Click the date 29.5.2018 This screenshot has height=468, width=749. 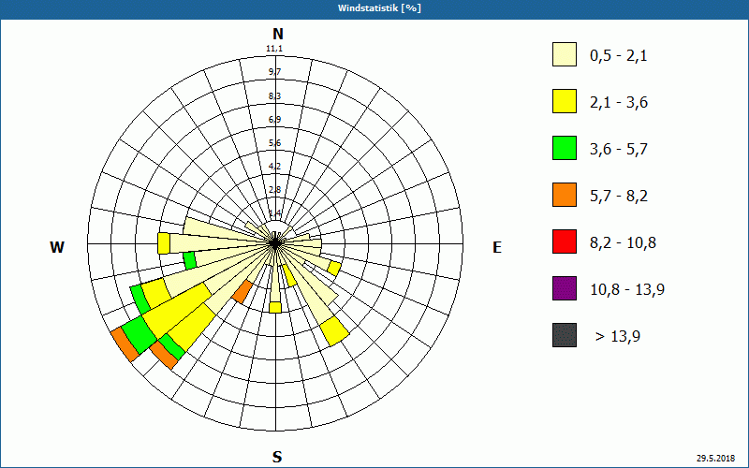(x=715, y=458)
